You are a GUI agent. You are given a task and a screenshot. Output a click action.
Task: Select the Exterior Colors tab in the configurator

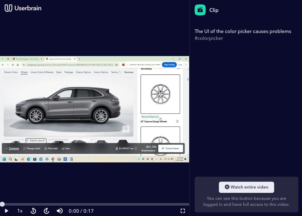click(x=11, y=72)
